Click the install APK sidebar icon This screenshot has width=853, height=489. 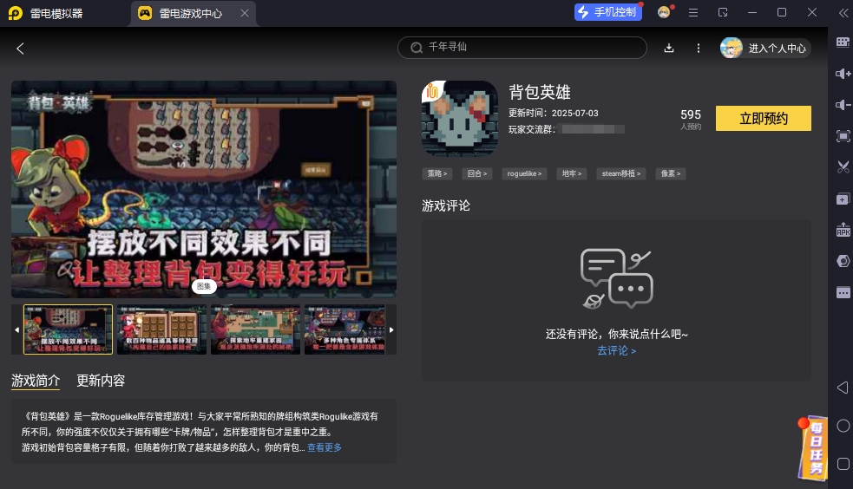(843, 230)
